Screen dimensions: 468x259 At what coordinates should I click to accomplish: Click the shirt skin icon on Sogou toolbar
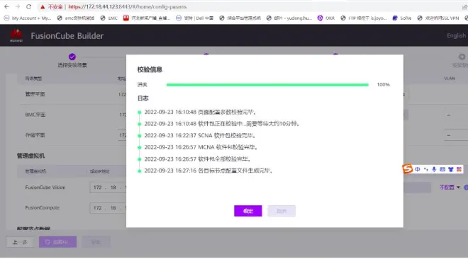tap(451, 169)
